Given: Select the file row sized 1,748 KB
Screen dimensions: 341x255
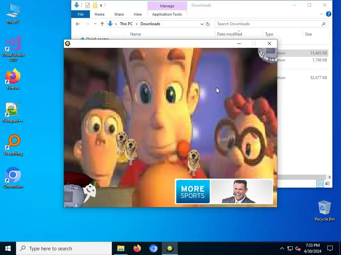Looking at the screenshot, I should (302, 60).
